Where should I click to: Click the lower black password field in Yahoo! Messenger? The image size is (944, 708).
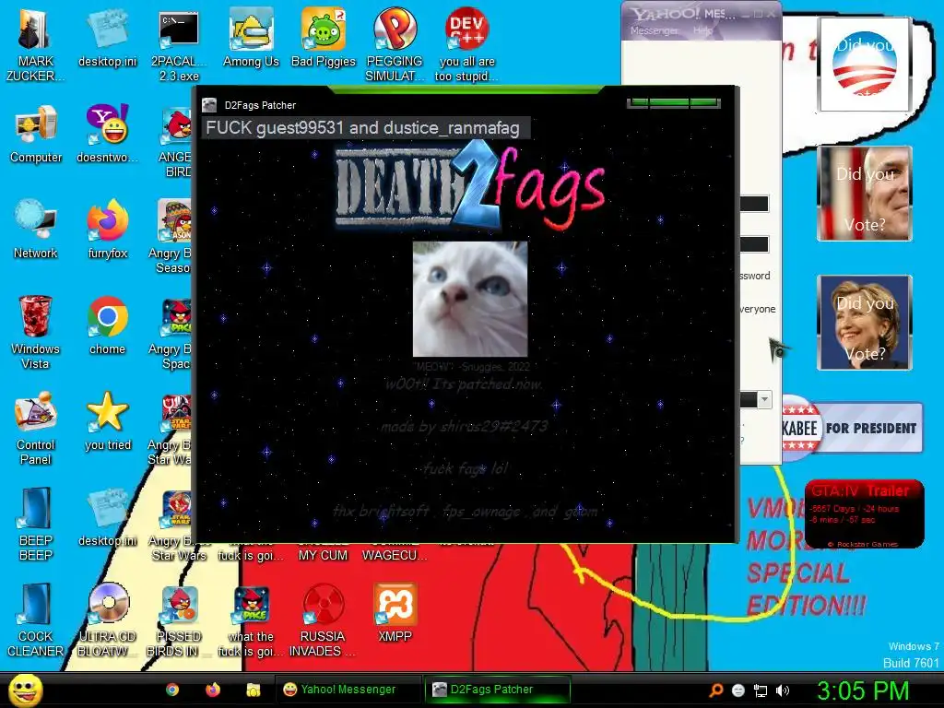[x=754, y=244]
